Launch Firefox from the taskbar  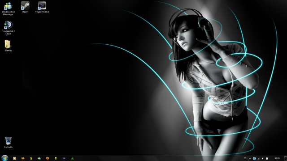pyautogui.click(x=48, y=158)
